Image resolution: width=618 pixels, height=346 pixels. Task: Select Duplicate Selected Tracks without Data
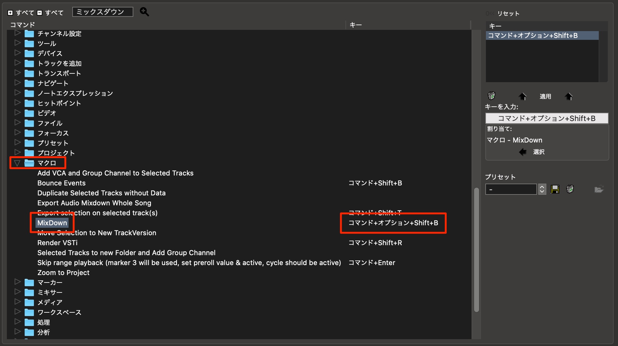coord(101,193)
